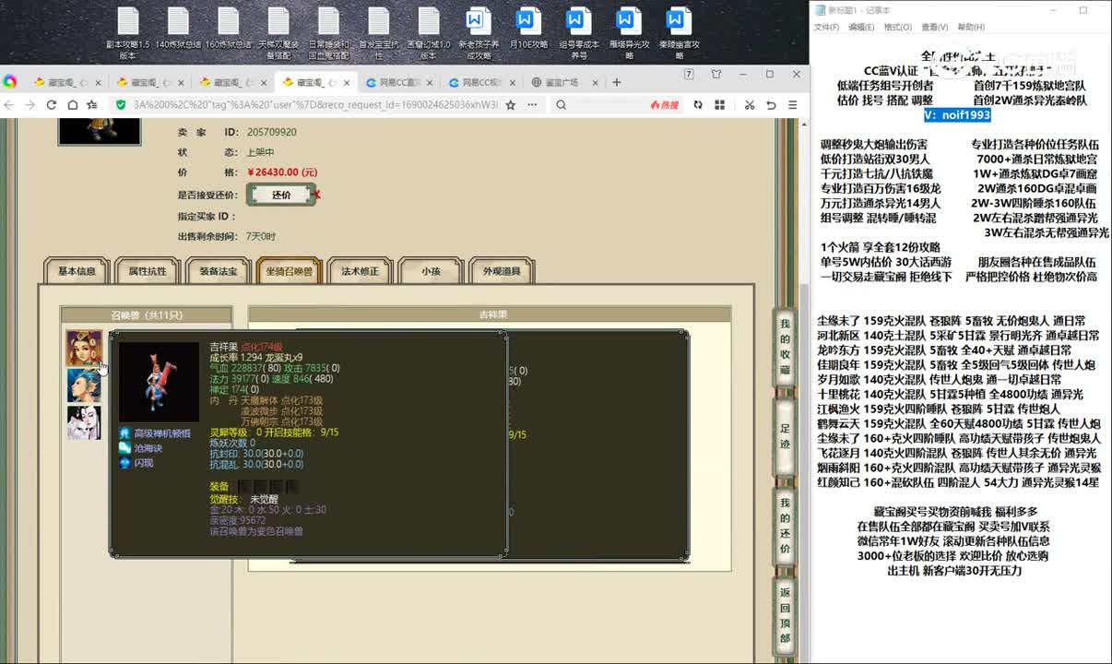The height and width of the screenshot is (664, 1112).
Task: Close the 鉴宝广场 browser tab
Action: [x=593, y=82]
